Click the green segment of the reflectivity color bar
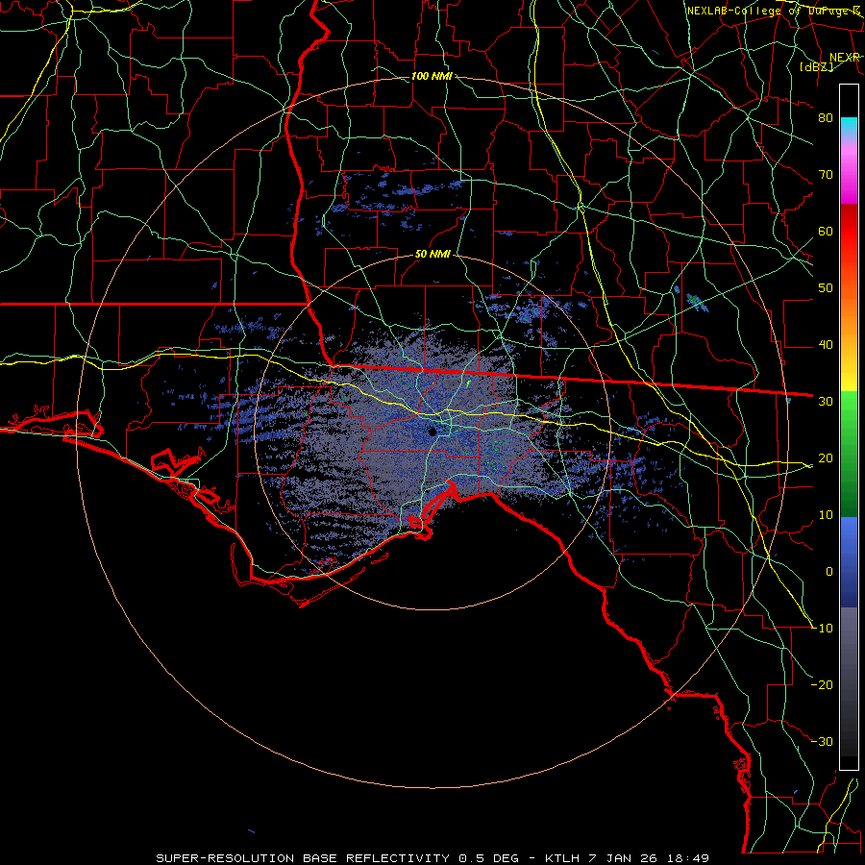The height and width of the screenshot is (865, 865). tap(849, 453)
